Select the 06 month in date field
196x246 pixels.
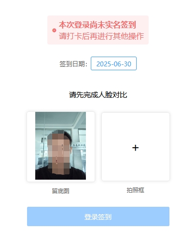tap(117, 64)
